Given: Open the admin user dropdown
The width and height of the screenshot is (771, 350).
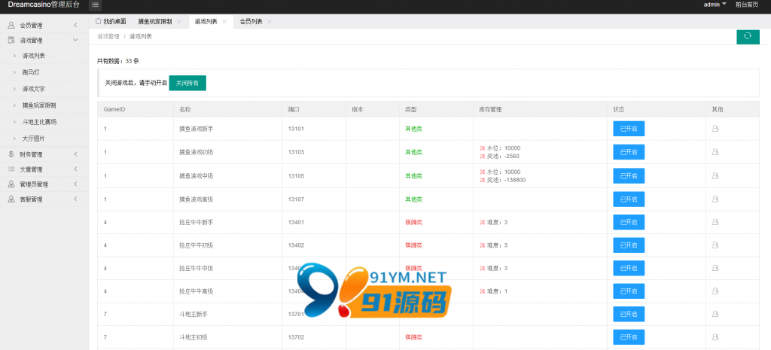Looking at the screenshot, I should pyautogui.click(x=715, y=5).
